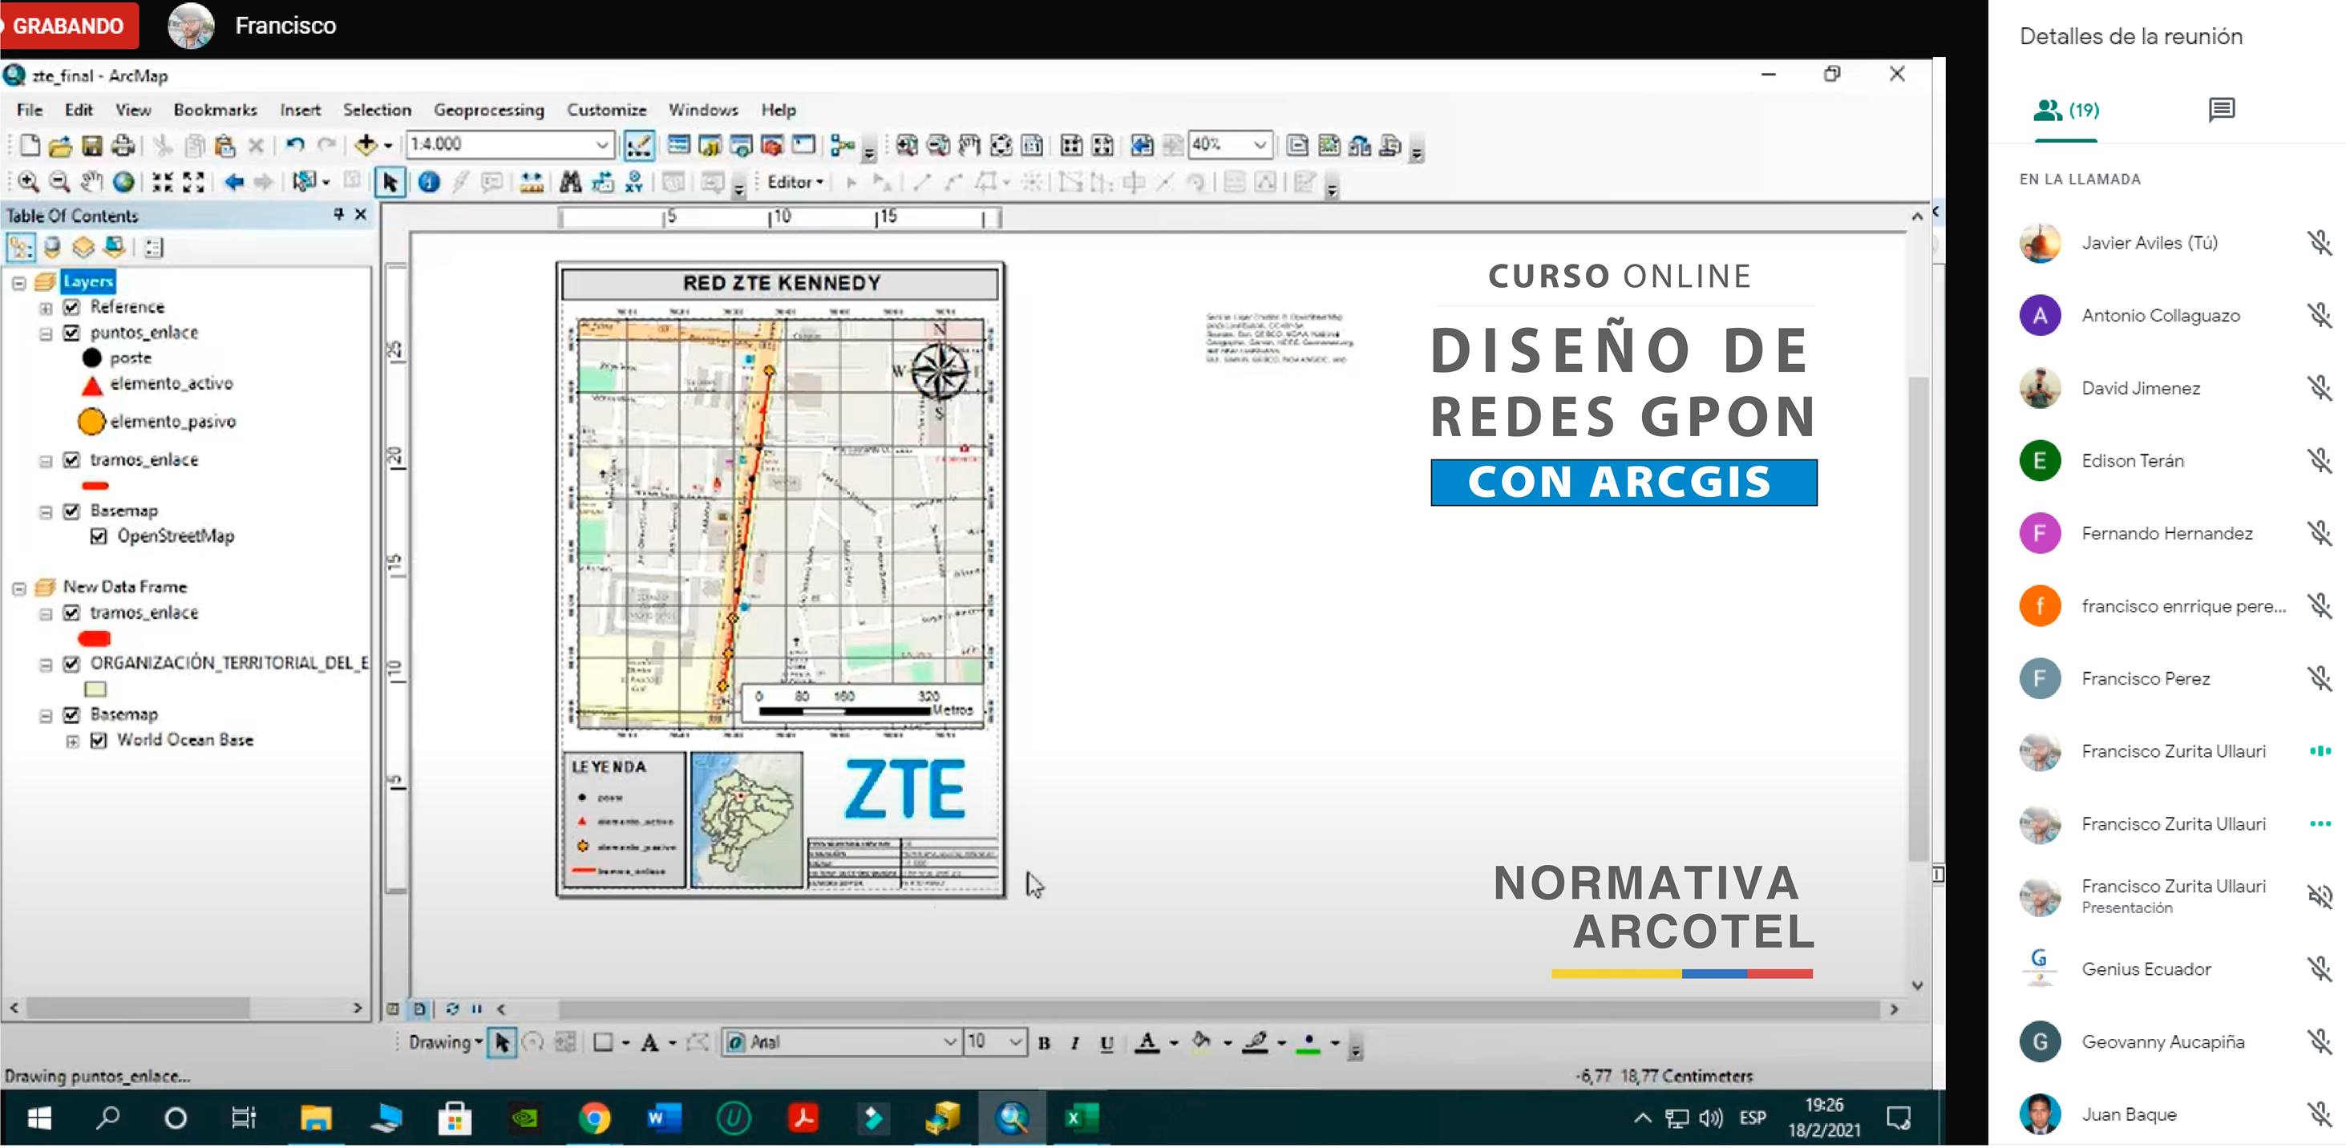Select the layout Zoom In tool
The image size is (2346, 1148).
[906, 145]
